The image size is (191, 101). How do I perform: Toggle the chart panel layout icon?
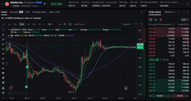(136, 24)
